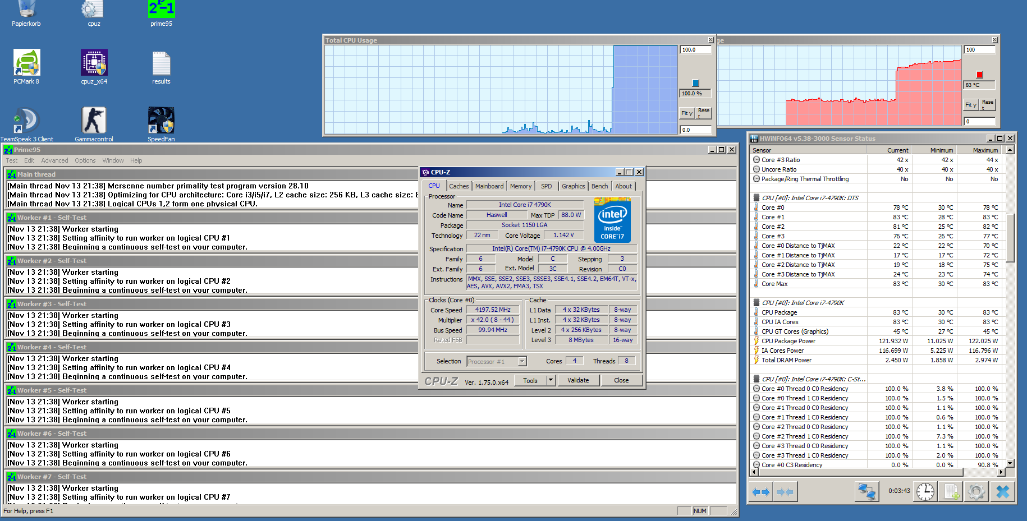Switch to the Memory tab in CPU-Z
Viewport: 1027px width, 521px height.
[x=521, y=186]
